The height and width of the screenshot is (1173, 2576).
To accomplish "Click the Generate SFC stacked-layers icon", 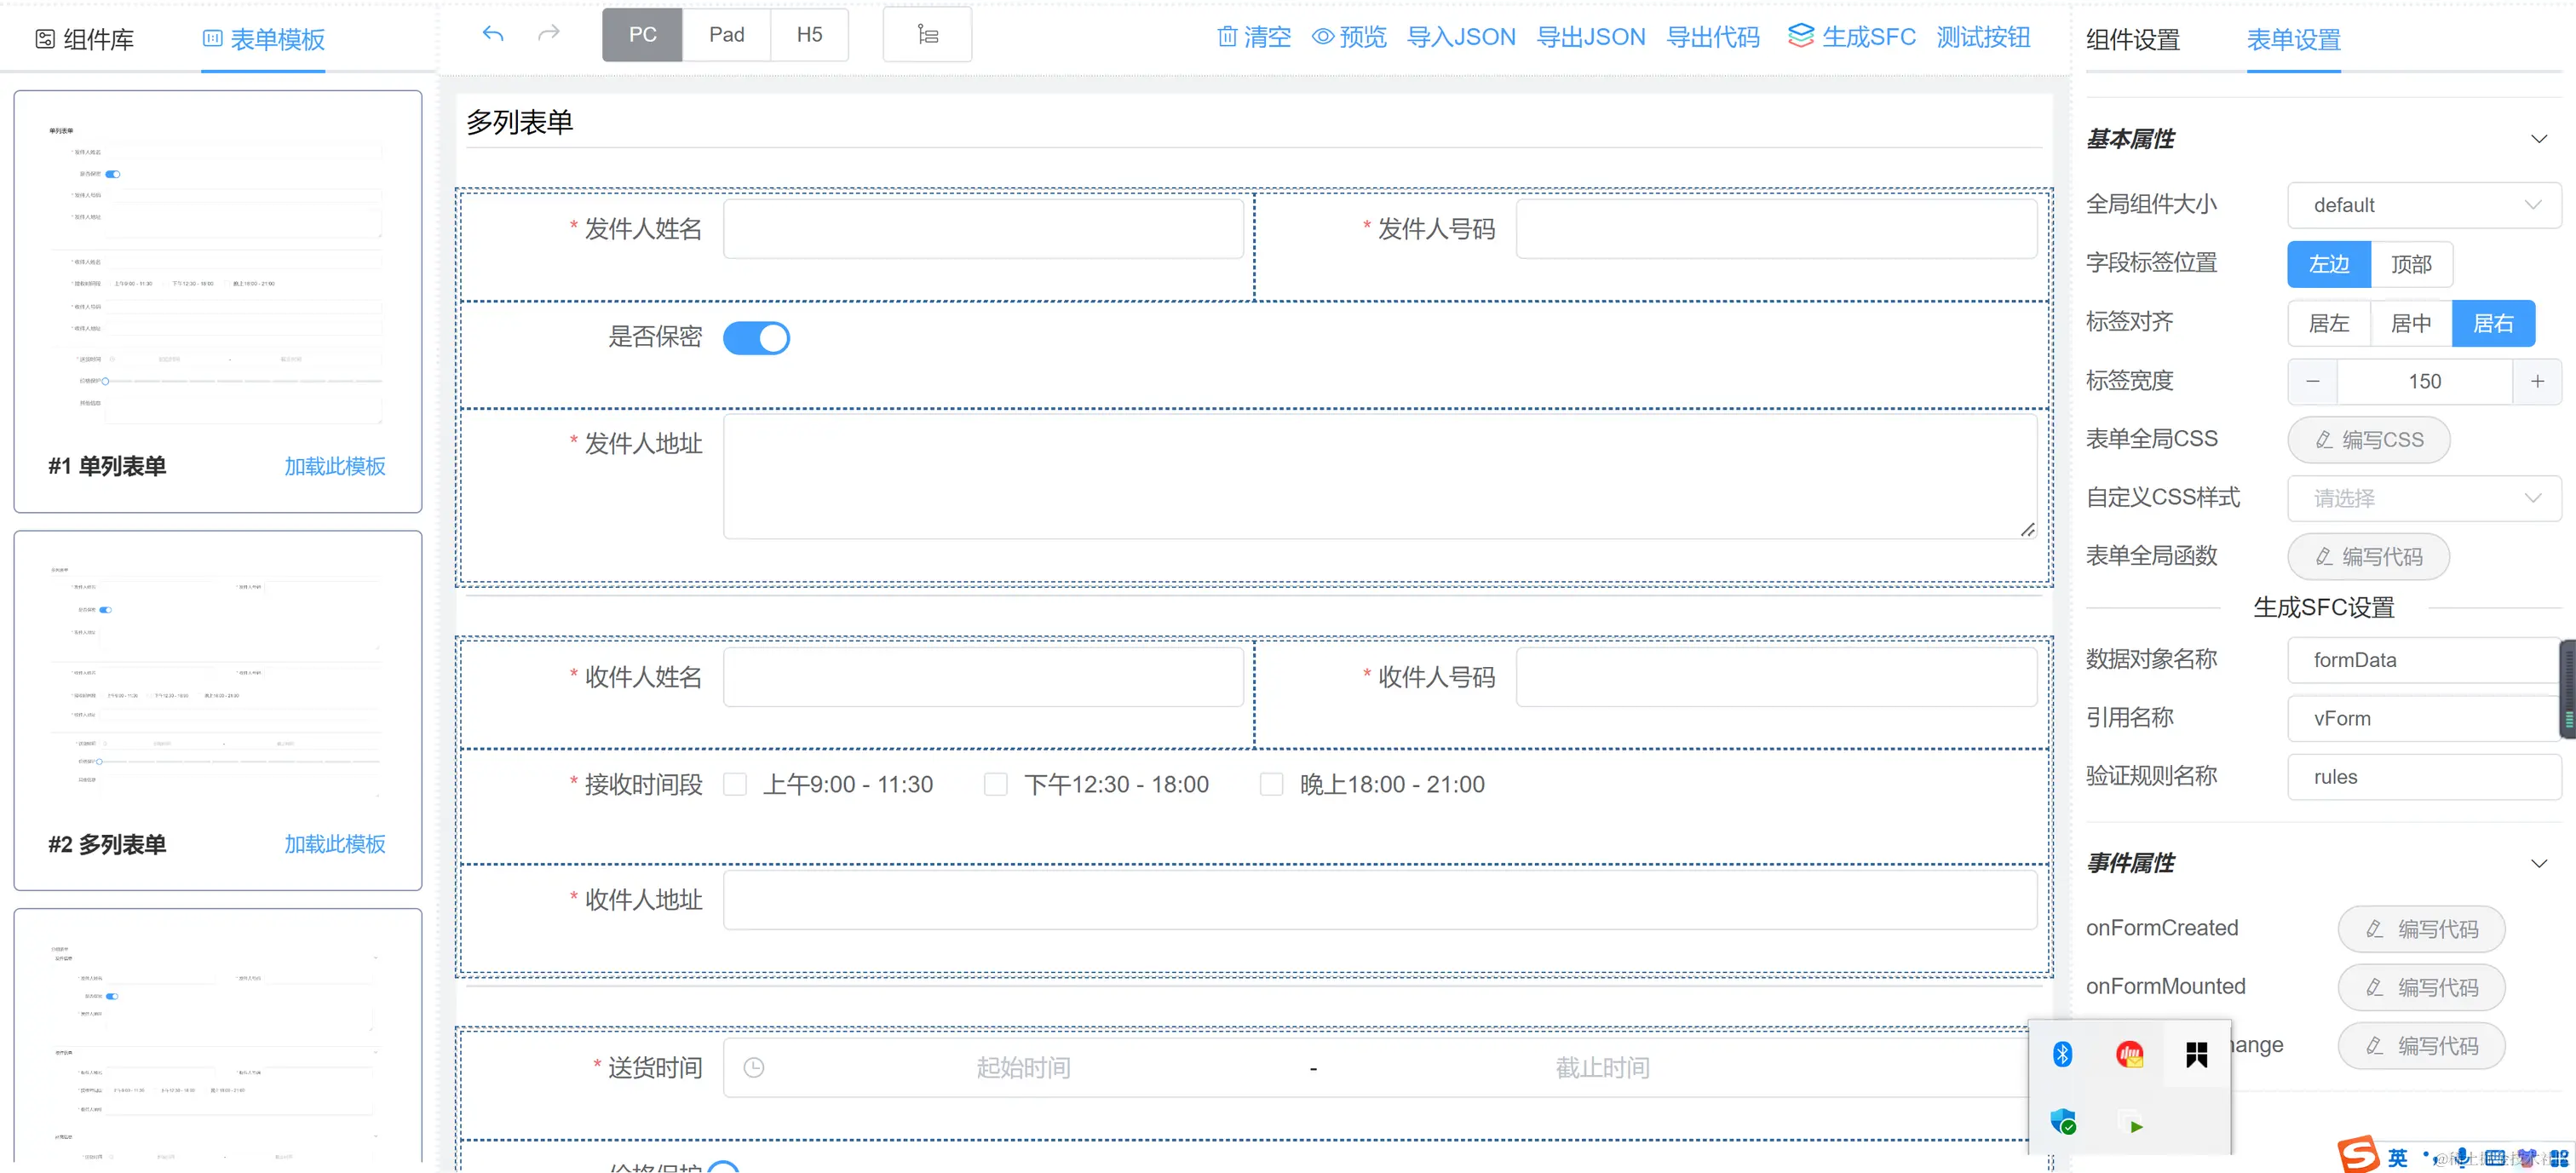I will click(x=1800, y=36).
